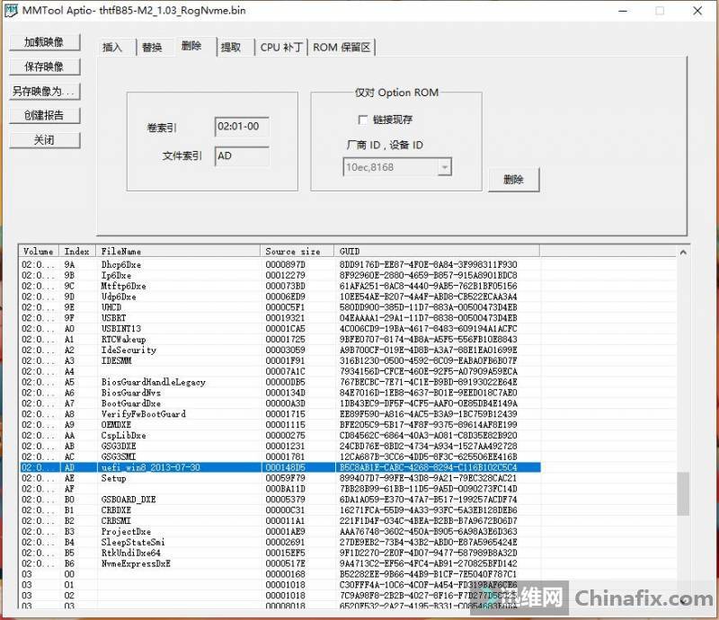The height and width of the screenshot is (620, 719).
Task: Click size value 00000168 in volume 03
Action: point(285,574)
